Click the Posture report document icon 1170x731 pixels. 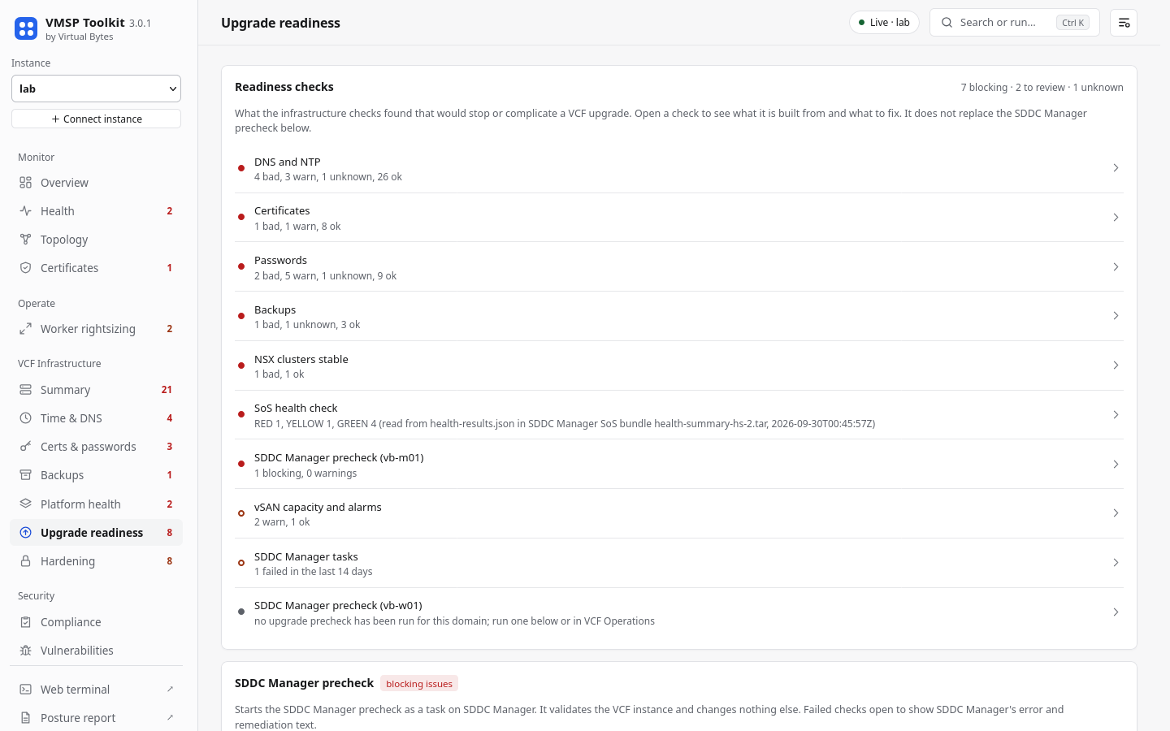click(x=26, y=718)
